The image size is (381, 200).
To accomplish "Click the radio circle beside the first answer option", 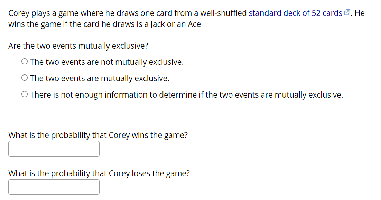I will 24,61.
